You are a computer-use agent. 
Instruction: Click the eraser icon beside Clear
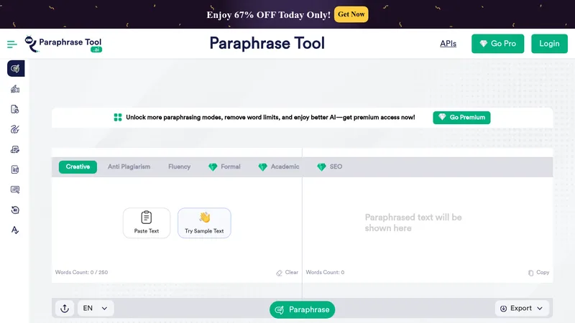coord(279,273)
